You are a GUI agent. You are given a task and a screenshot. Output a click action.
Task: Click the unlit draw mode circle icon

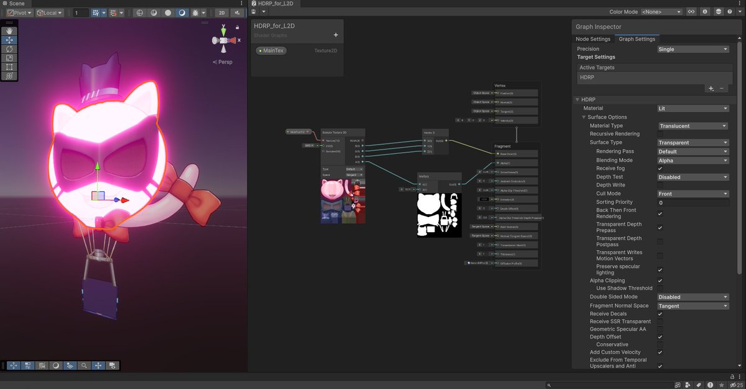(x=167, y=12)
